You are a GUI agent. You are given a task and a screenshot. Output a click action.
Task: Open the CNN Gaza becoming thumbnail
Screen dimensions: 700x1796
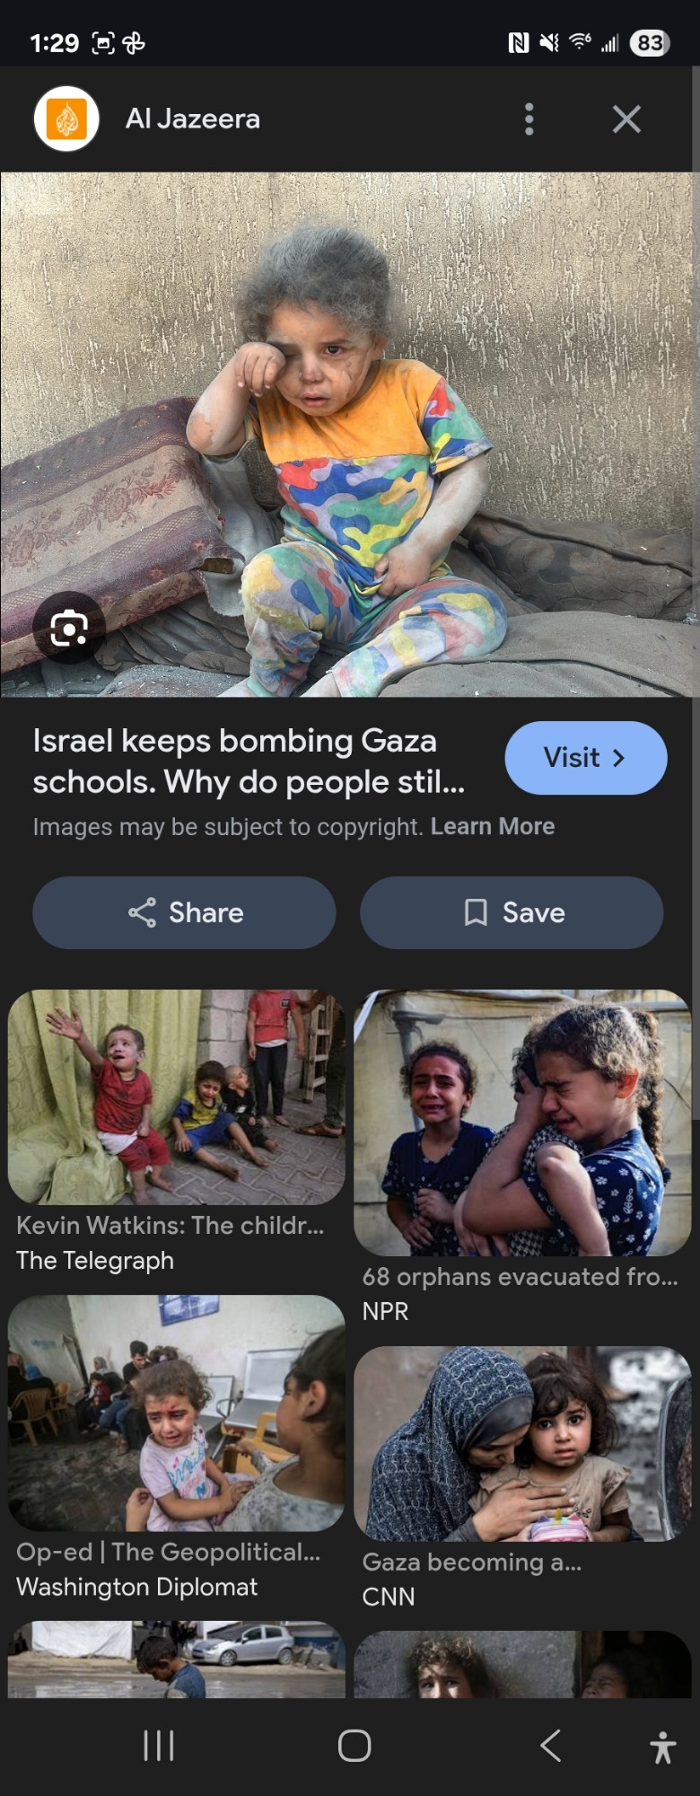[522, 1443]
